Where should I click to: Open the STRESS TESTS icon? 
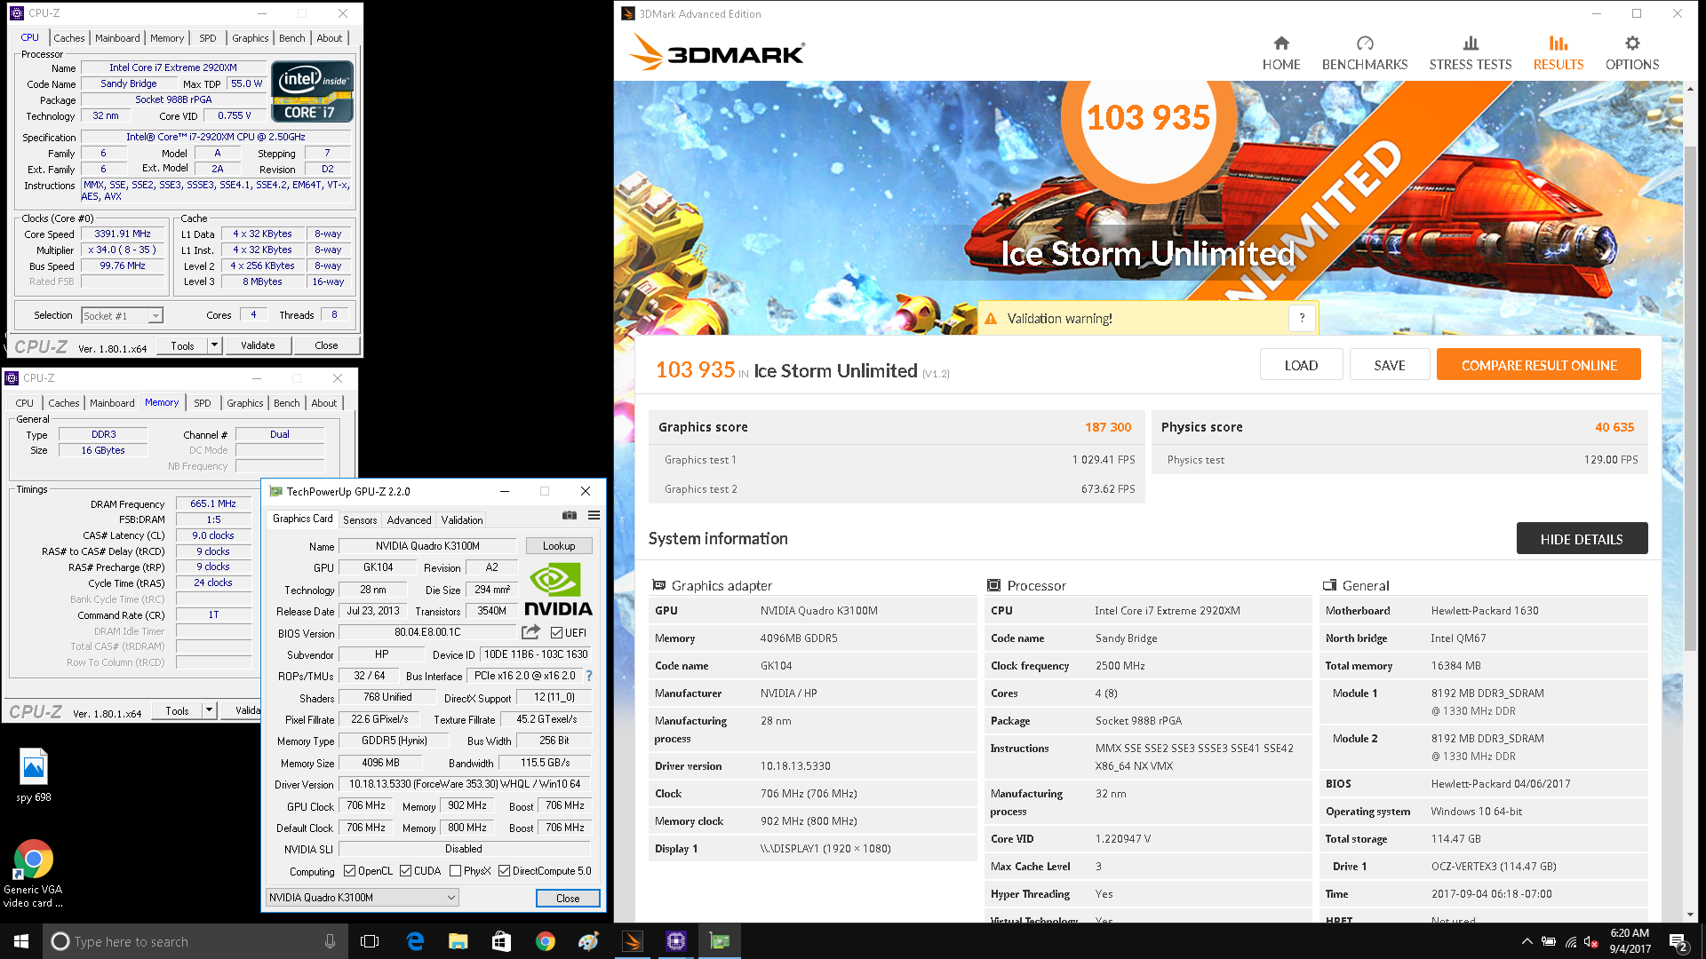pos(1471,44)
